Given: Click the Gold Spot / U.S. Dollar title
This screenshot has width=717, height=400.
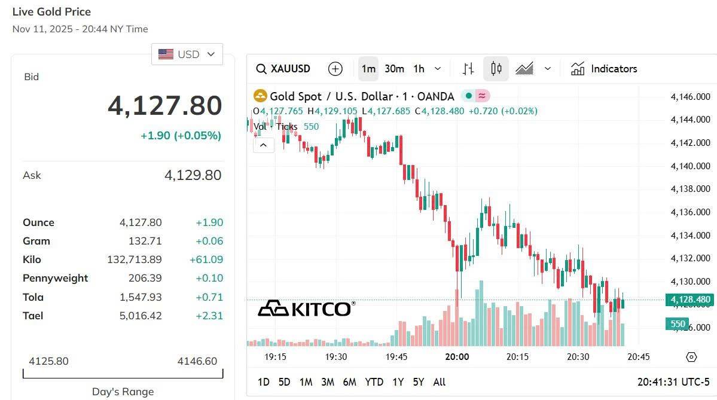Looking at the screenshot, I should 359,96.
